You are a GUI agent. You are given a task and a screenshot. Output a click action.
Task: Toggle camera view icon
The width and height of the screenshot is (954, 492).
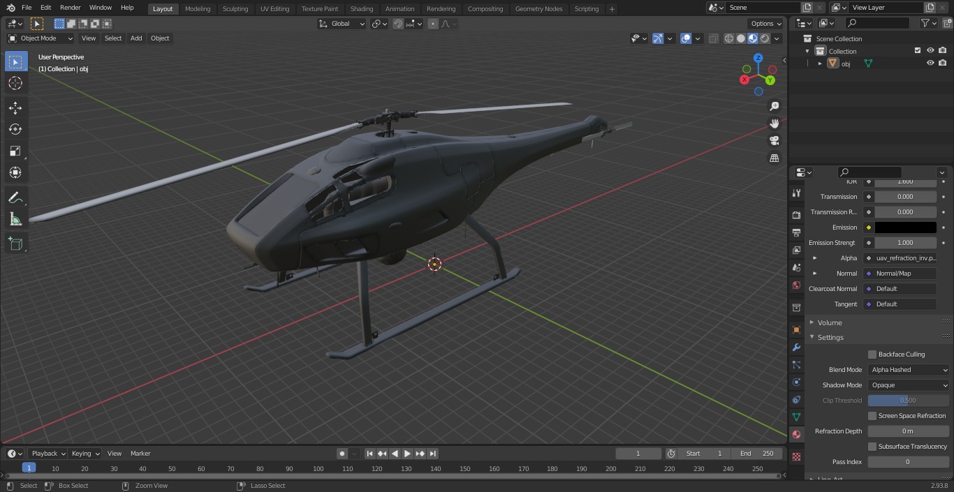[x=774, y=141]
